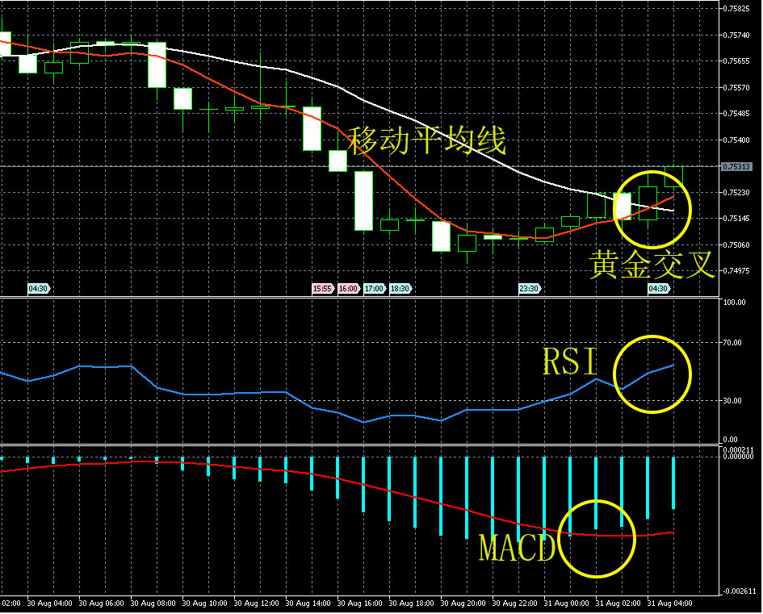Viewport: 763px width, 614px height.
Task: Click the 0.75230 price axis value
Action: (x=736, y=193)
